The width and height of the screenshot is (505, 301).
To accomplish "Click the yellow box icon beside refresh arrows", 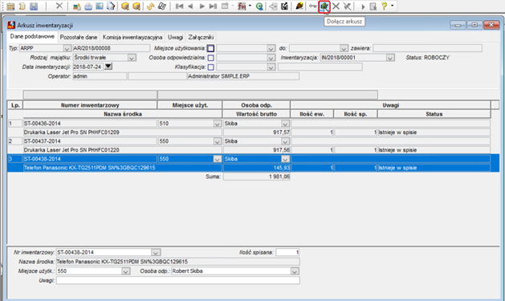I will pyautogui.click(x=136, y=6).
